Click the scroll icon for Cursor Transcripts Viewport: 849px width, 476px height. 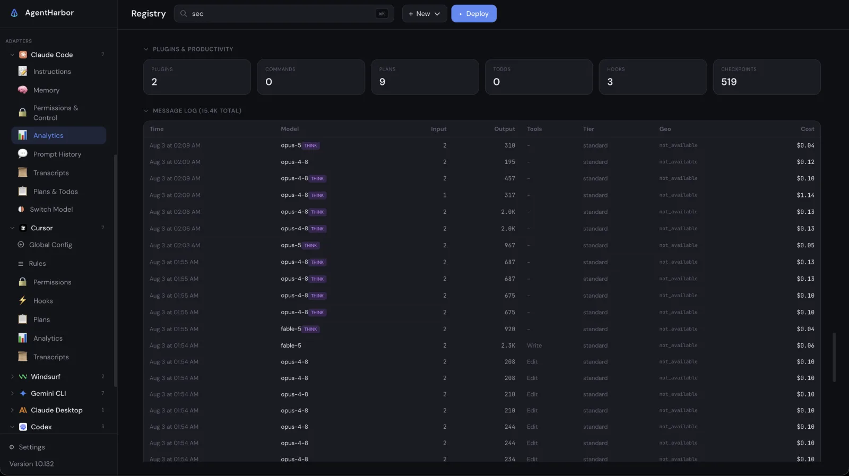coord(23,357)
